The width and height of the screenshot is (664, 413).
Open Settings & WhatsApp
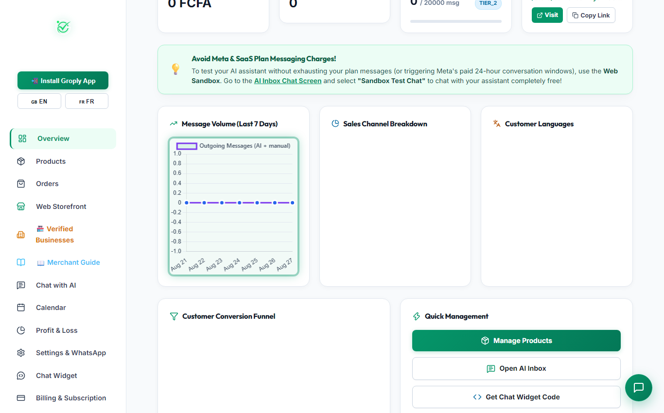[63, 353]
